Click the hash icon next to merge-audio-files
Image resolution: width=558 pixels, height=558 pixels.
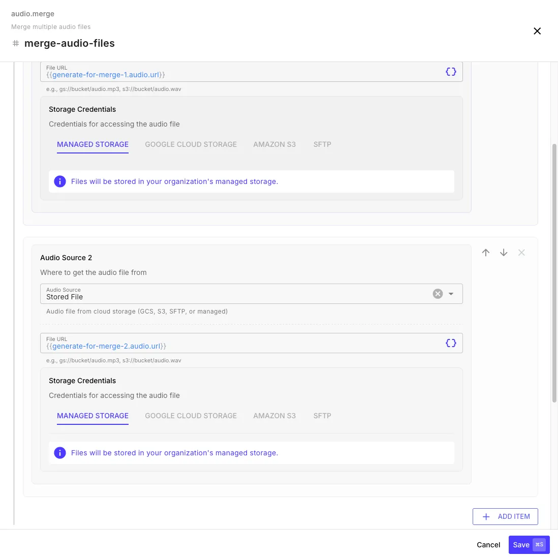[x=16, y=43]
